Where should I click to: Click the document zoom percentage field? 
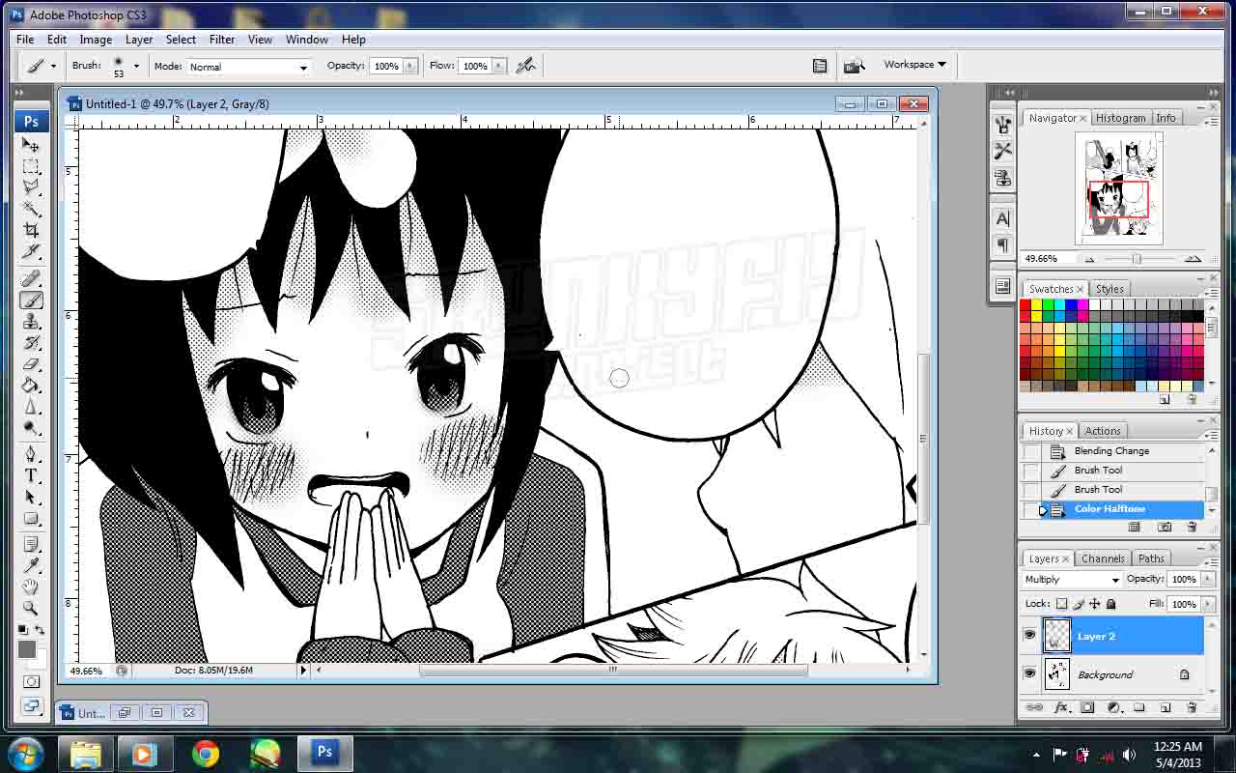87,671
